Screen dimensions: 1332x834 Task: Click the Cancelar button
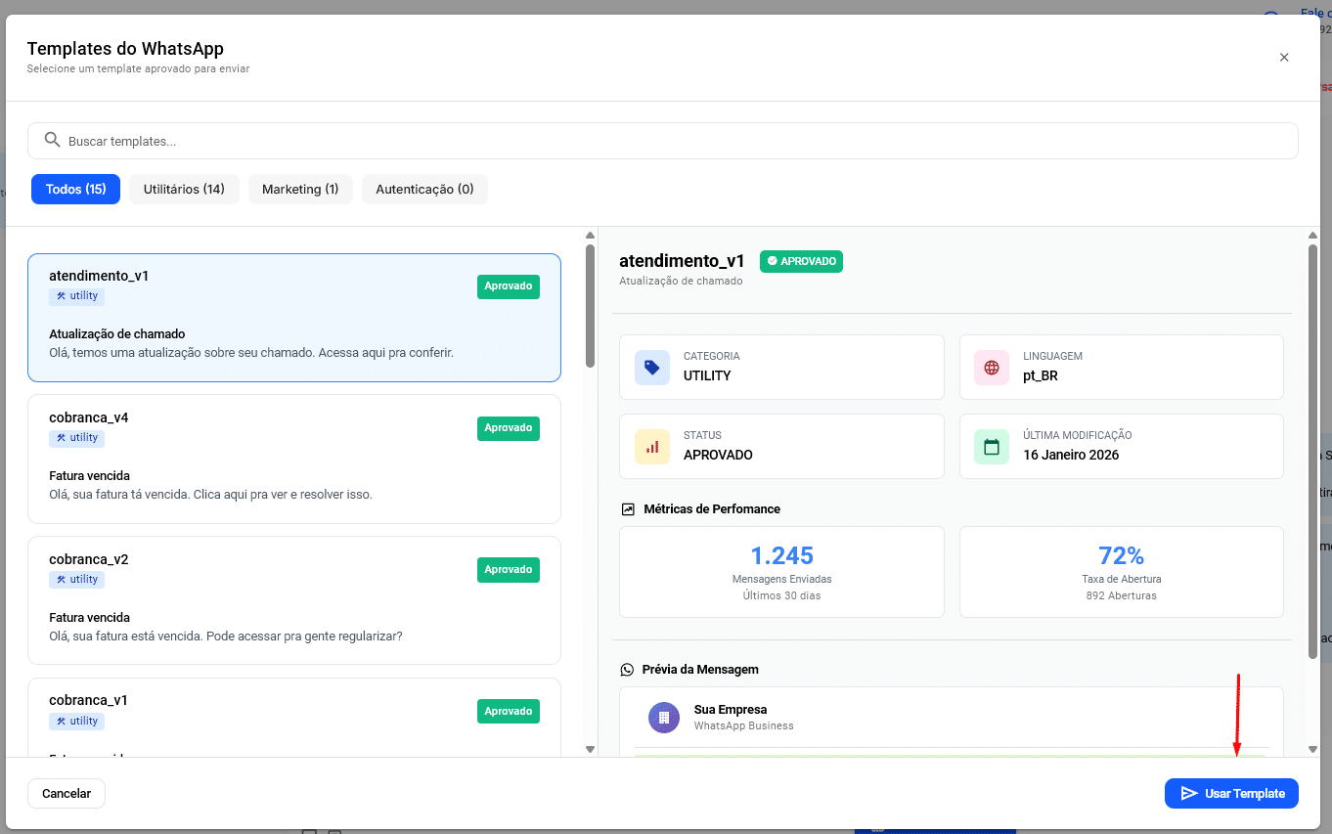pos(66,793)
